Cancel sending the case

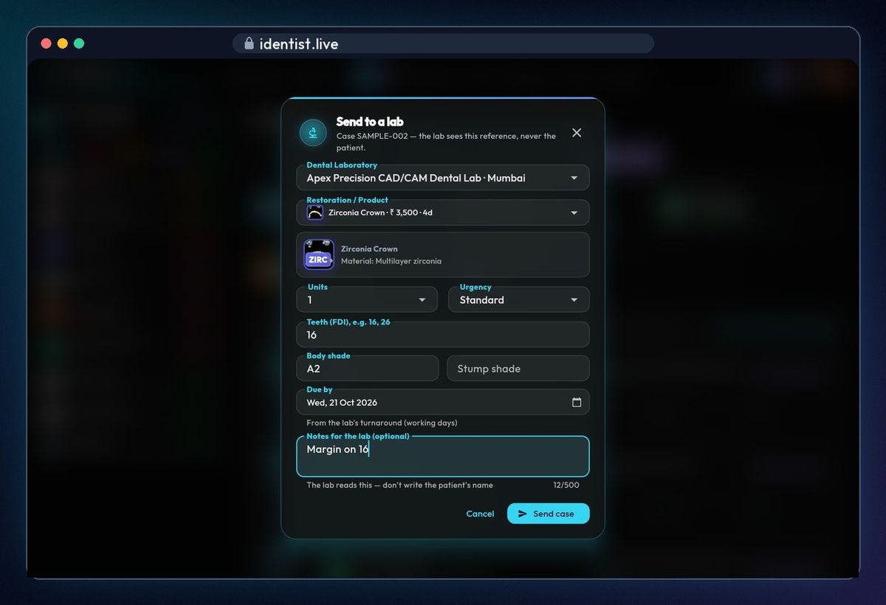coord(480,514)
